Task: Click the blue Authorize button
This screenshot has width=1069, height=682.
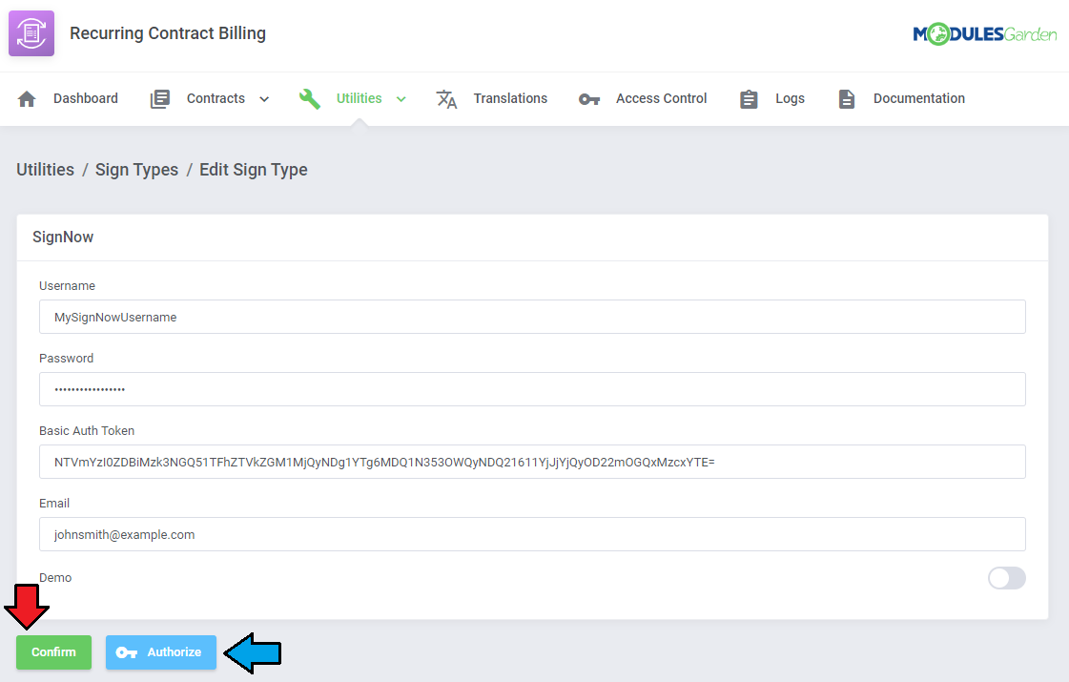Action: coord(161,652)
